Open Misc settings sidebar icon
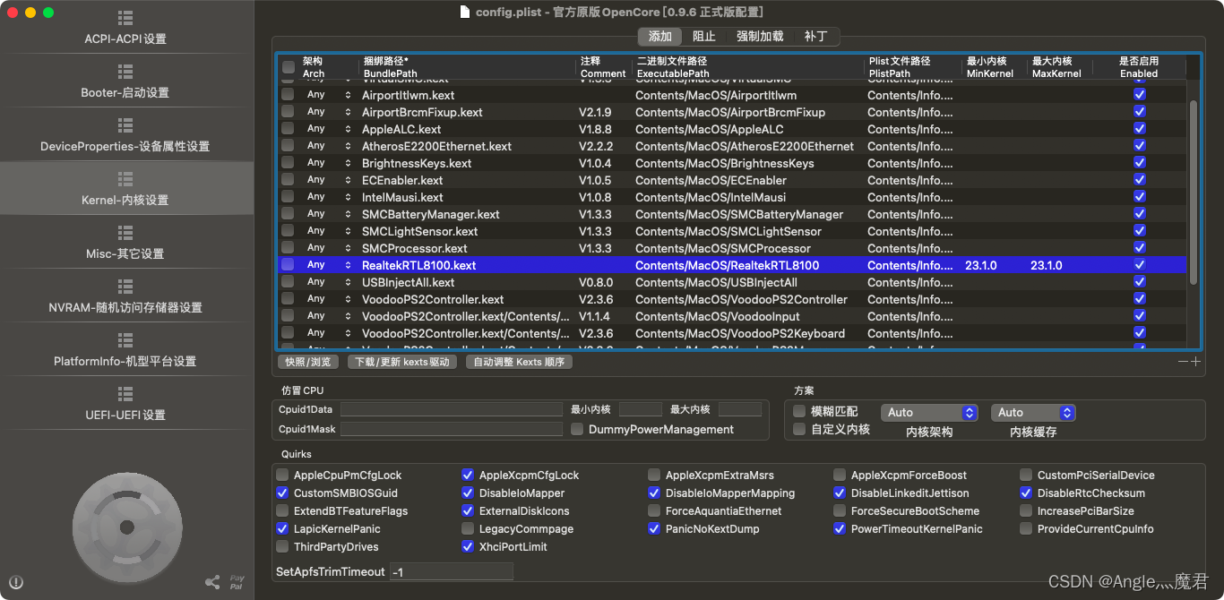 tap(125, 233)
